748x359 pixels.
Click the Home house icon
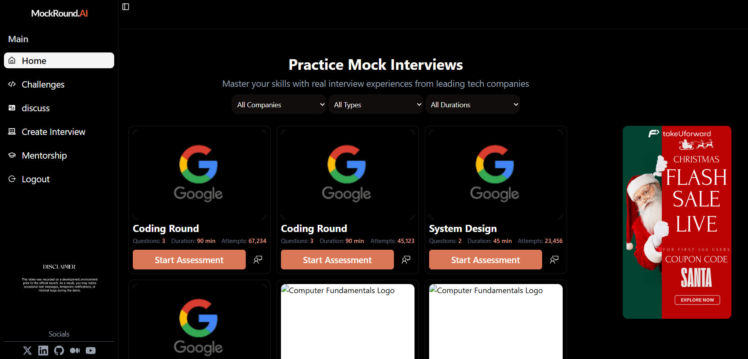(x=12, y=60)
